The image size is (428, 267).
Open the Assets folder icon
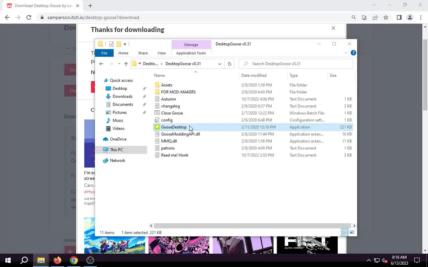(157, 85)
